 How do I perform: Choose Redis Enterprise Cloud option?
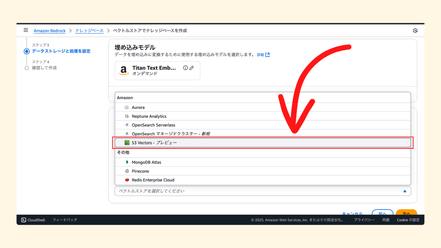(263, 180)
